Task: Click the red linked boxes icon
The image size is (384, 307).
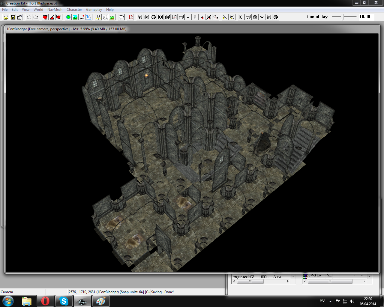Action: click(216, 17)
